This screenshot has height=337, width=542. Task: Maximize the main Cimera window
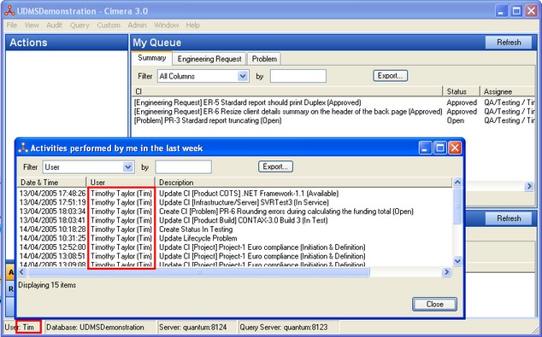point(516,11)
